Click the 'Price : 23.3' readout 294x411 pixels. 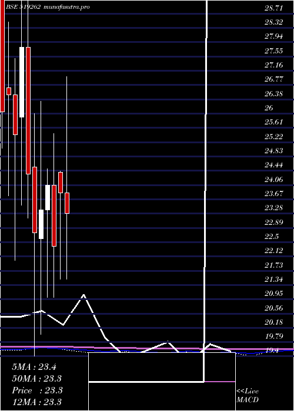coord(37,390)
